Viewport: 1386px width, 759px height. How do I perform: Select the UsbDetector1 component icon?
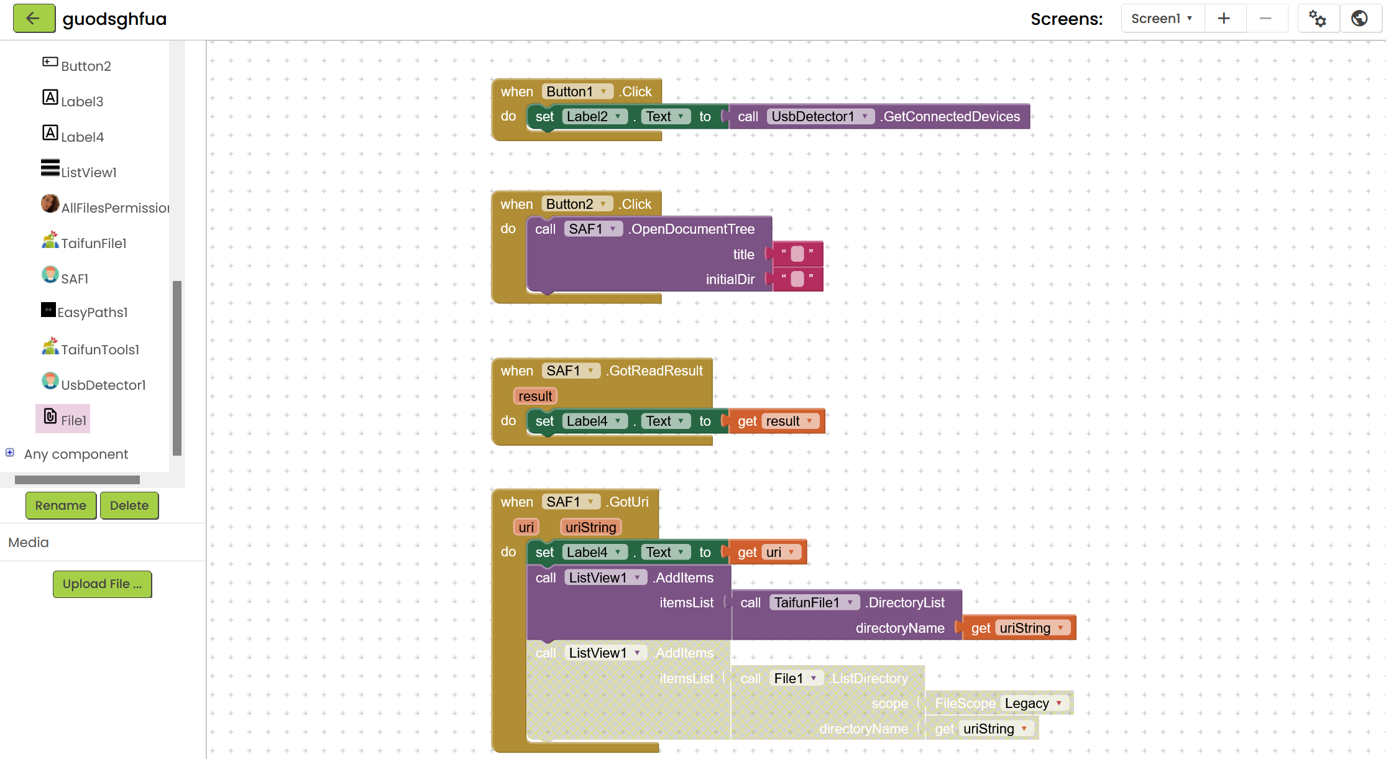50,381
